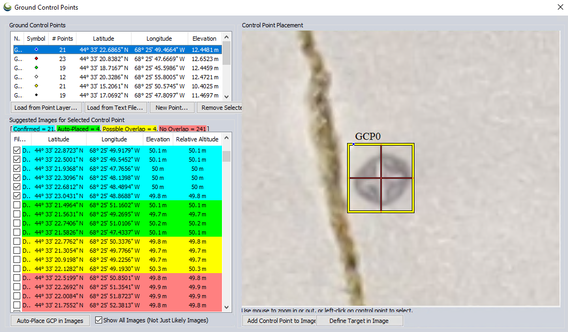Check the image at latitude 44° 33' 22.2692" N
Image resolution: width=568 pixels, height=332 pixels.
click(x=17, y=287)
